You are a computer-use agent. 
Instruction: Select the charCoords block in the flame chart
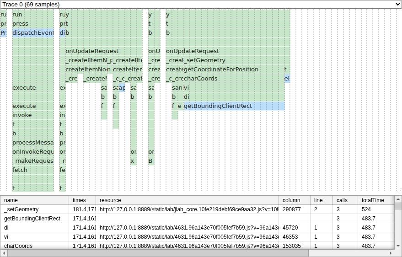pyautogui.click(x=234, y=78)
